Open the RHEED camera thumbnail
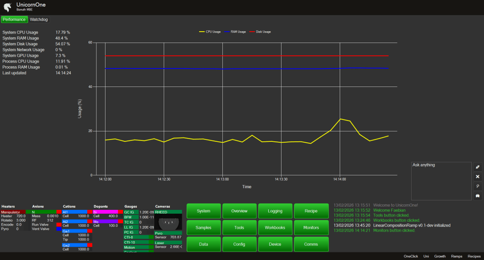 (x=168, y=222)
